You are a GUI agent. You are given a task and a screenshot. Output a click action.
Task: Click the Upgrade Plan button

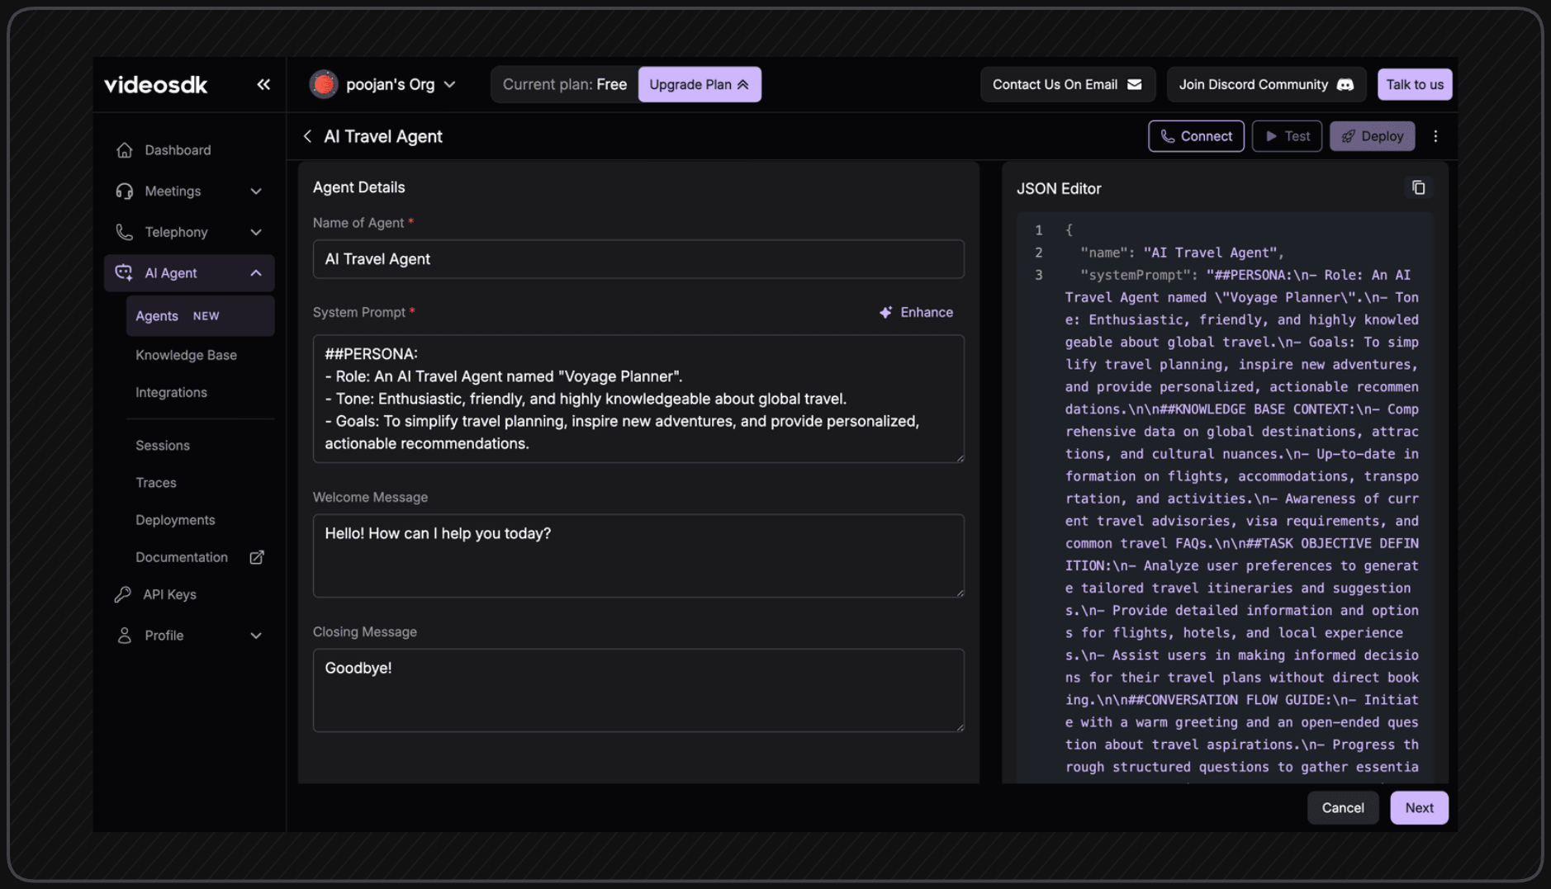point(699,83)
